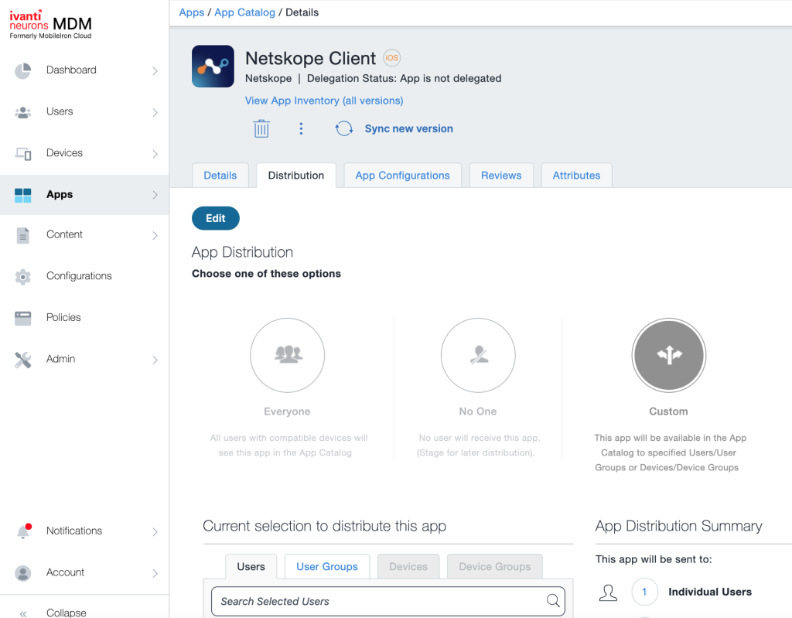Viewport: 792px width, 618px height.
Task: Expand the Devices menu chevron
Action: (155, 154)
